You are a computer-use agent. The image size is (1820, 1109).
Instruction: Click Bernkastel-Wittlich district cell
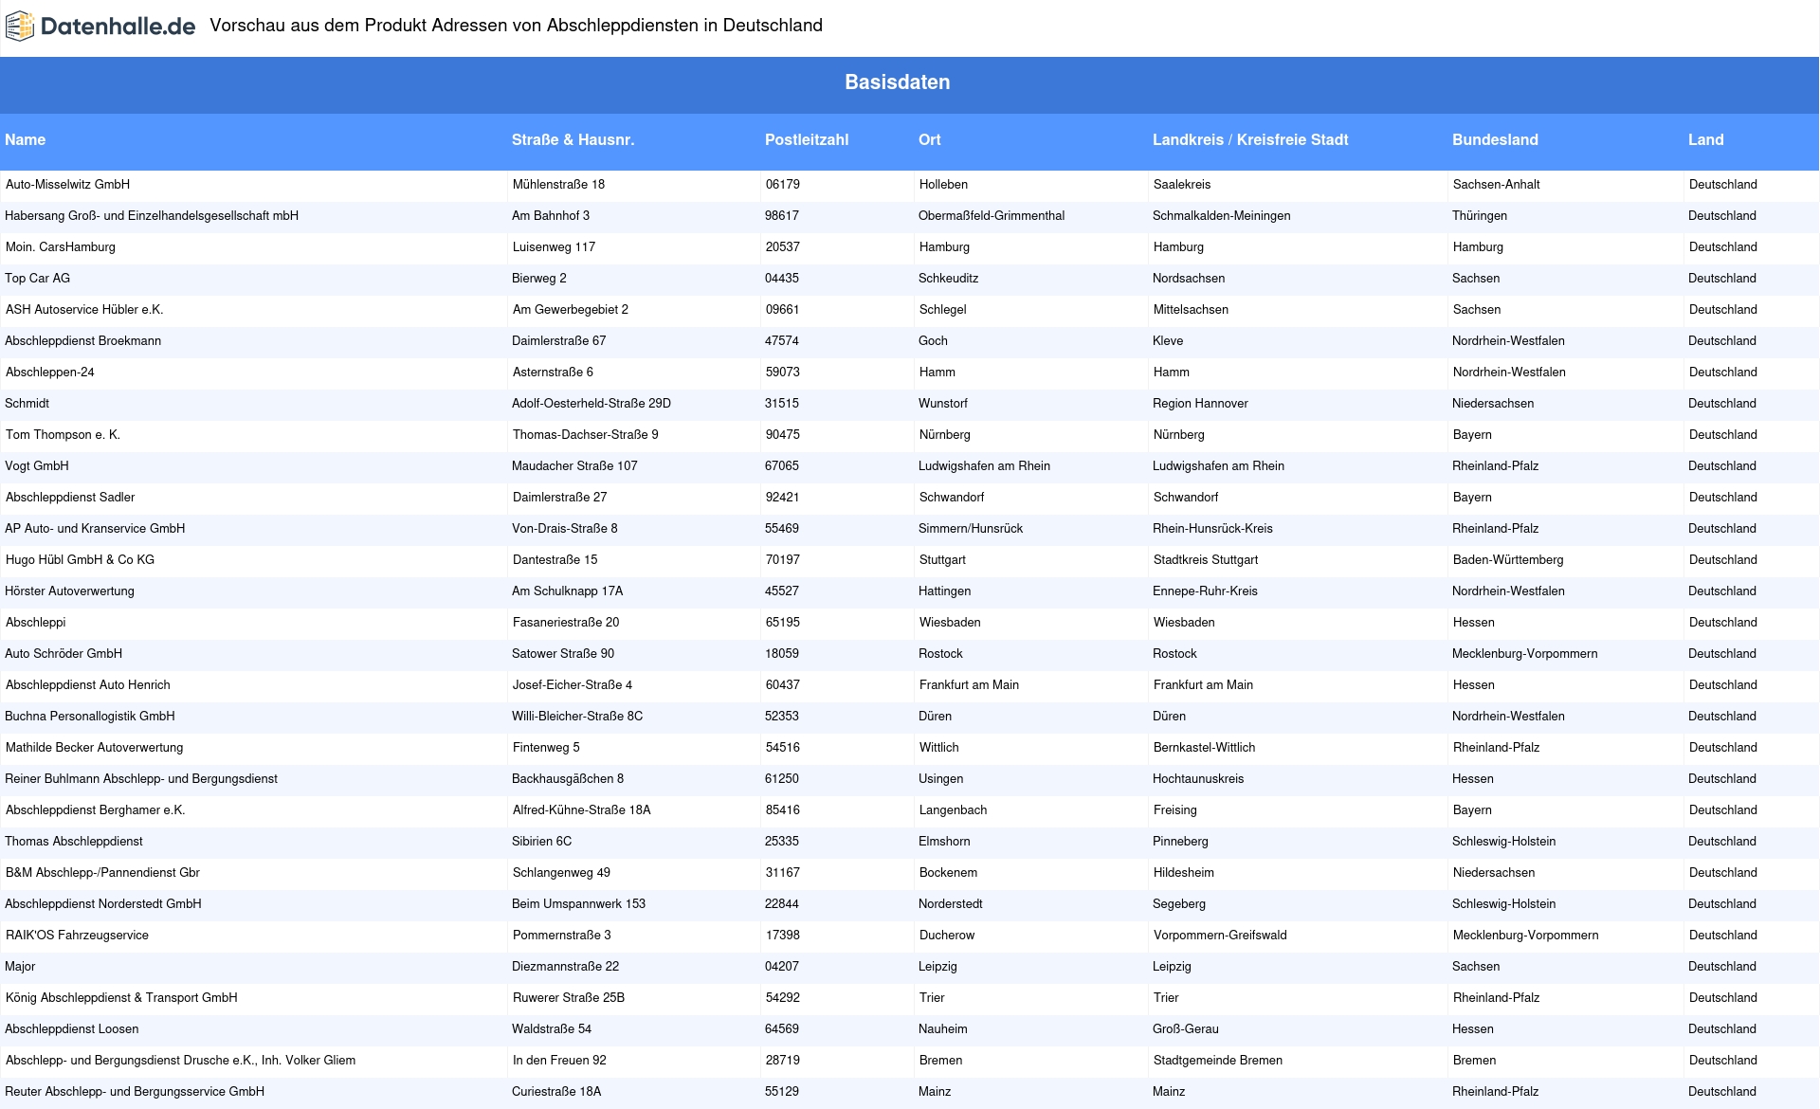coord(1204,748)
